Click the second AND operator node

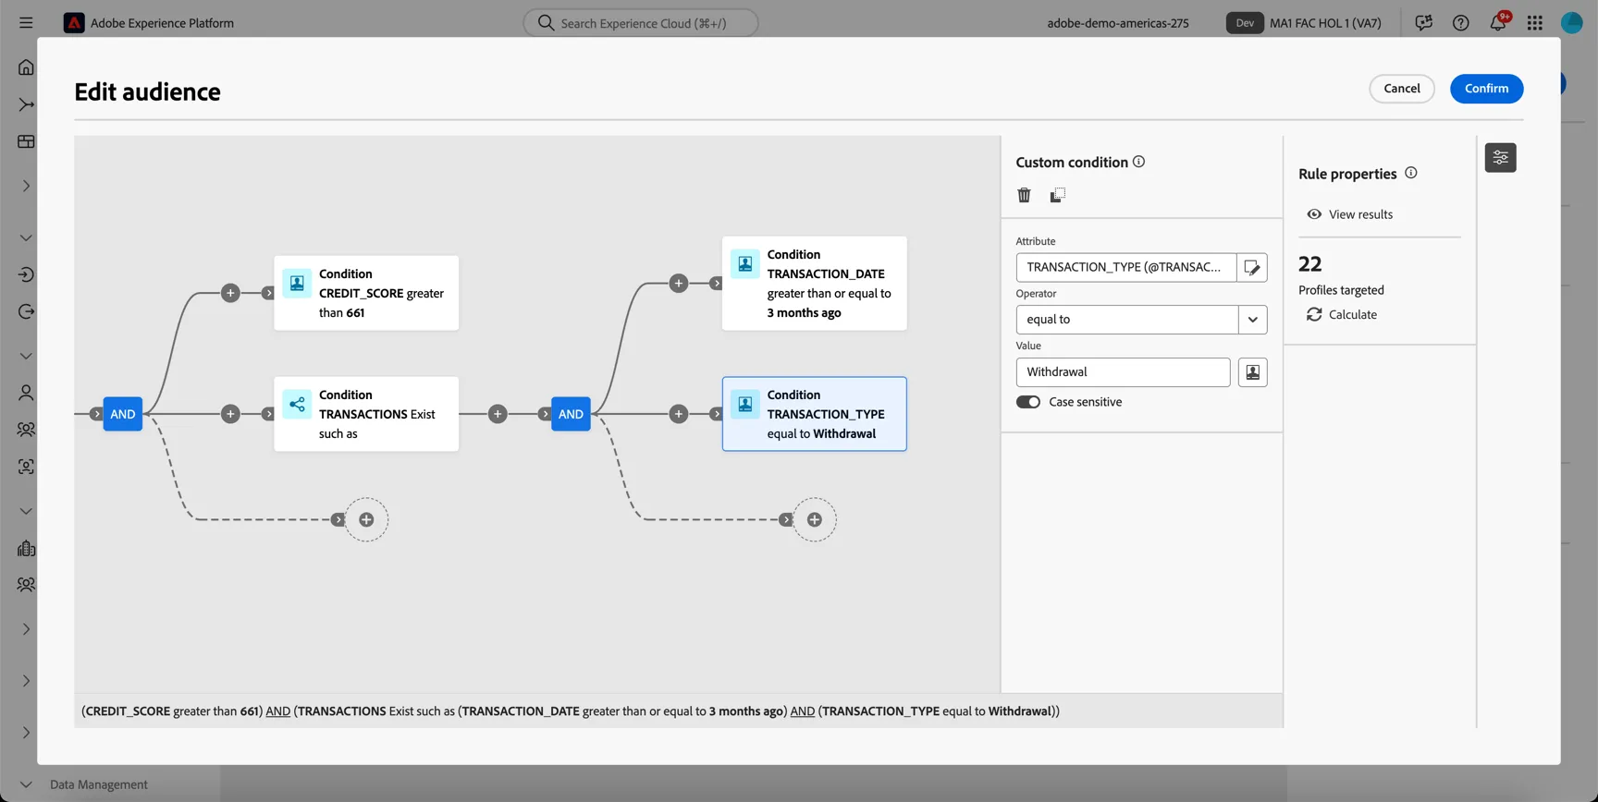571,414
